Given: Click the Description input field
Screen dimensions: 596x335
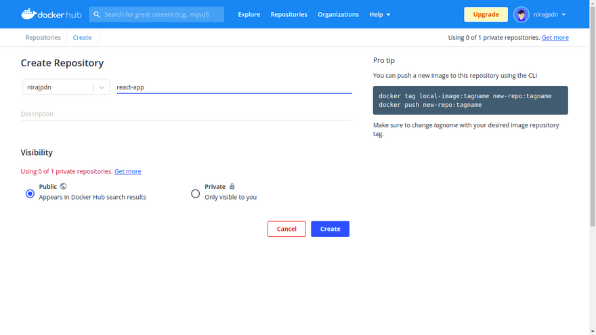Looking at the screenshot, I should 186,114.
